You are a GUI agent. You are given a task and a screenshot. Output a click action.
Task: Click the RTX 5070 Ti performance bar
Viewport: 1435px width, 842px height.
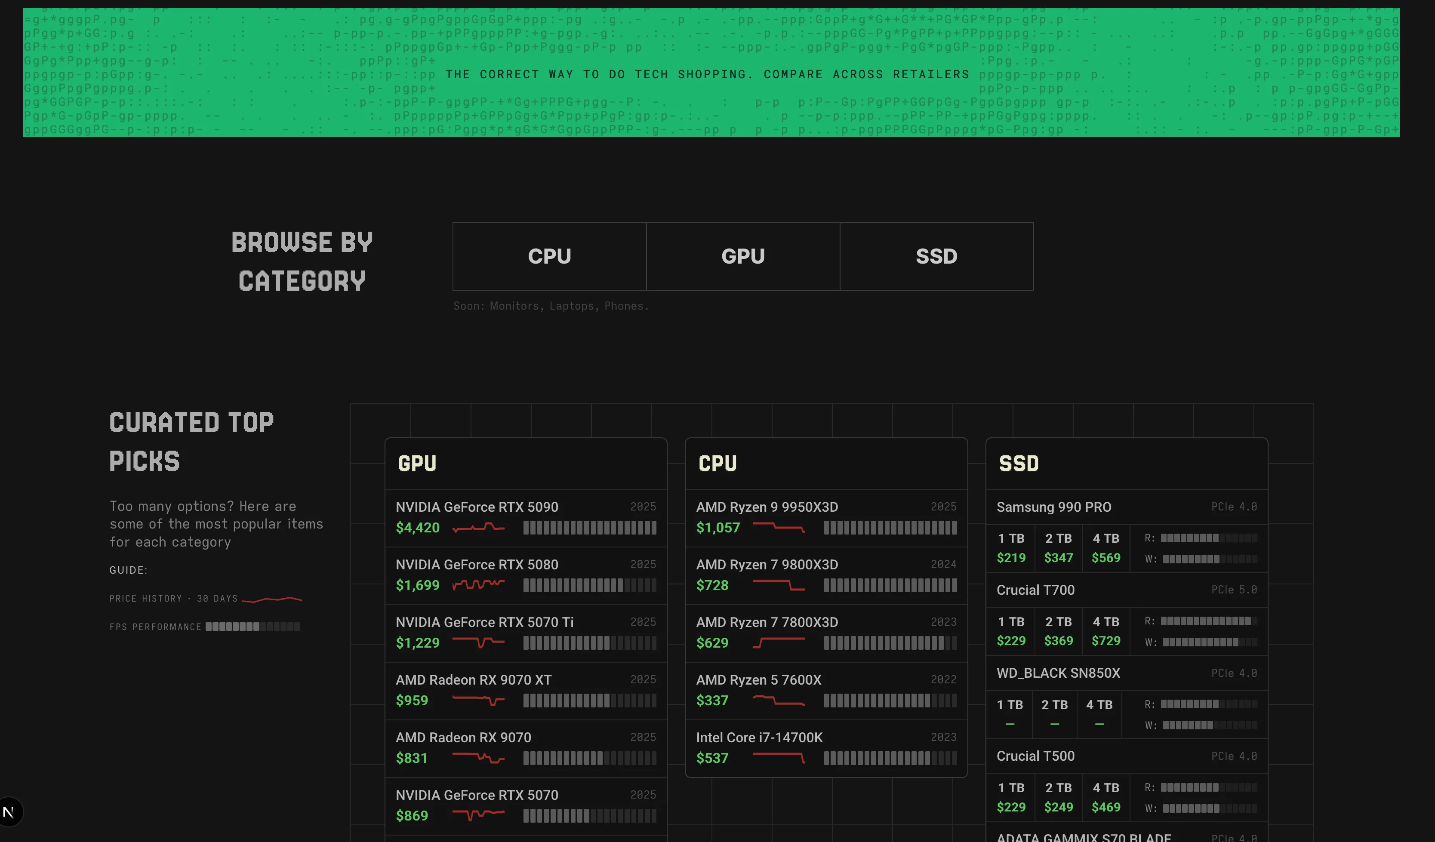[x=589, y=643]
